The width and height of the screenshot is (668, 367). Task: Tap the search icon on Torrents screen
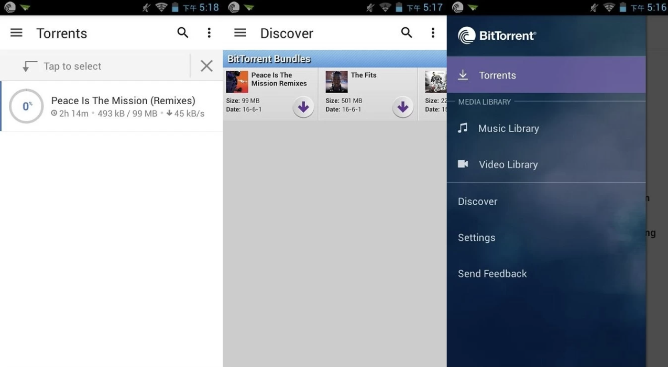pos(183,32)
